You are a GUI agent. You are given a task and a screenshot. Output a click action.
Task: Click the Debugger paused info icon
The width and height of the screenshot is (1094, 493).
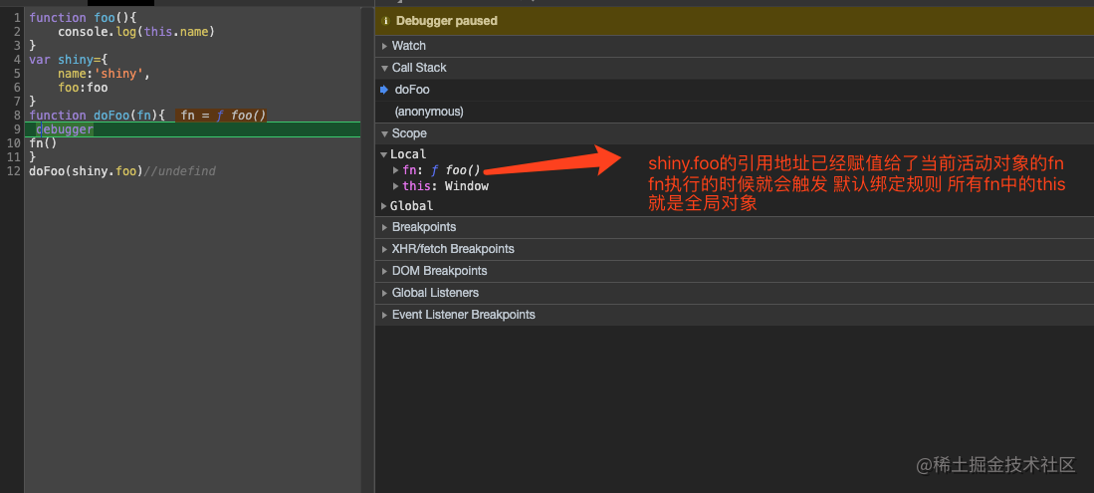coord(386,21)
